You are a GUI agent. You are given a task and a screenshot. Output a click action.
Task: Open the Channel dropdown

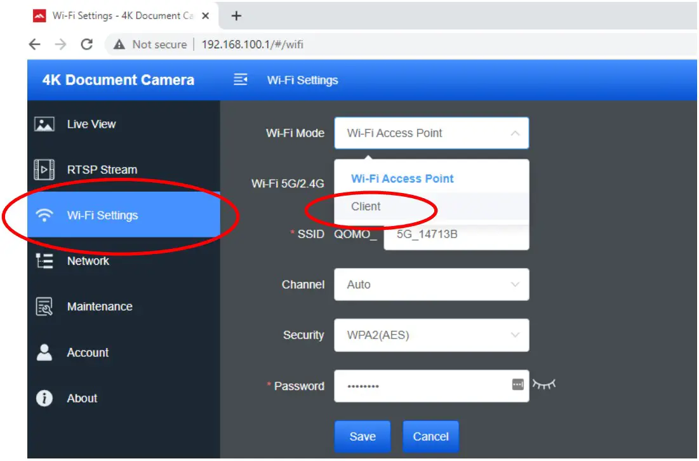[x=432, y=284]
